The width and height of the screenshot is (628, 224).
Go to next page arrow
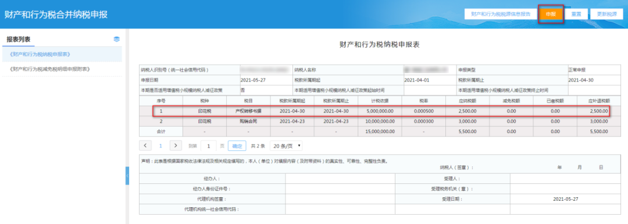[x=176, y=146]
